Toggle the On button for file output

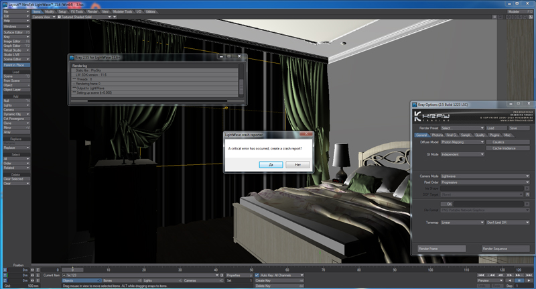pos(450,203)
